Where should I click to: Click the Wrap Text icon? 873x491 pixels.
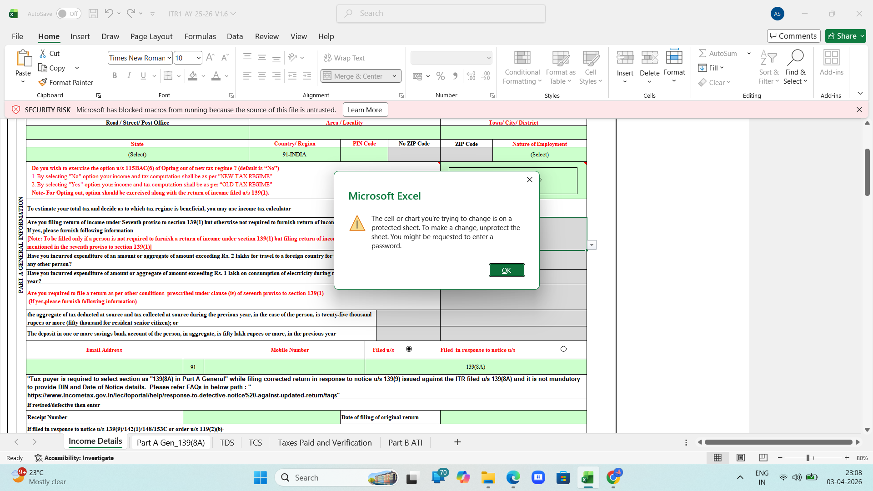click(344, 58)
